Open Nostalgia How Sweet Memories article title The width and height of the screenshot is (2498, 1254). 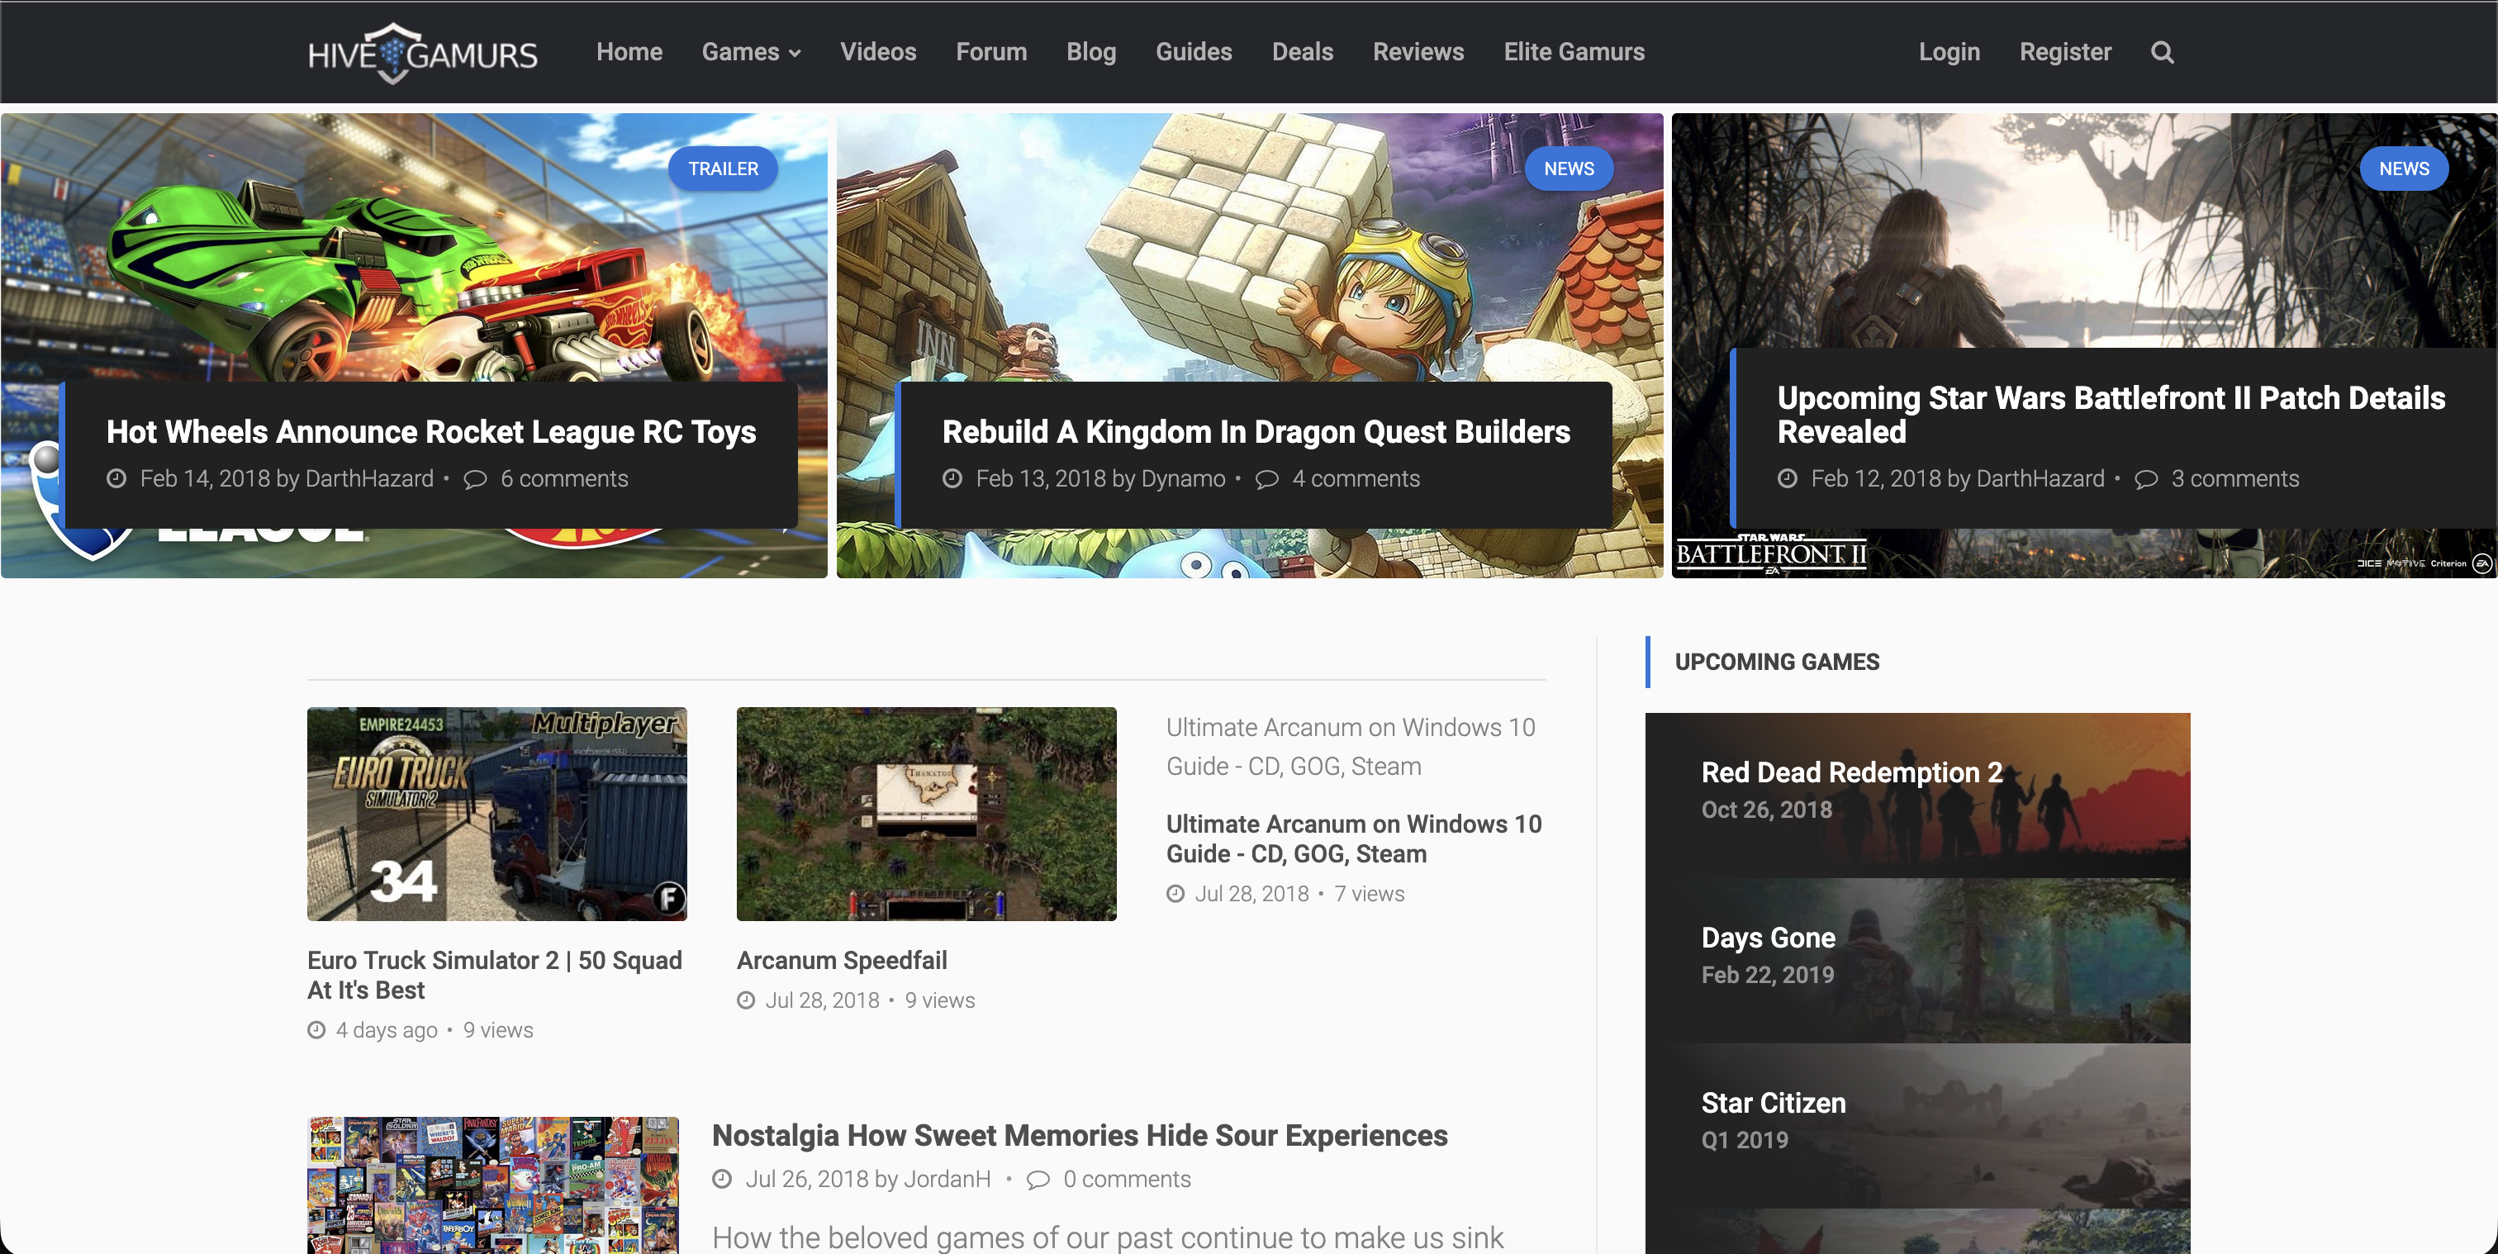1080,1136
